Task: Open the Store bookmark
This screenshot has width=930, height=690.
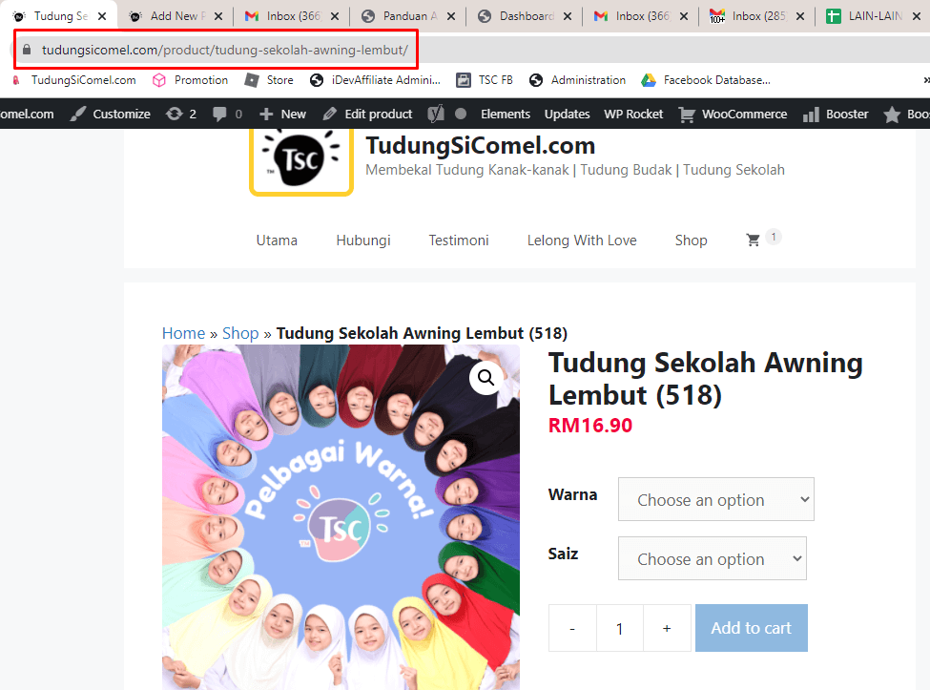Action: click(x=269, y=80)
